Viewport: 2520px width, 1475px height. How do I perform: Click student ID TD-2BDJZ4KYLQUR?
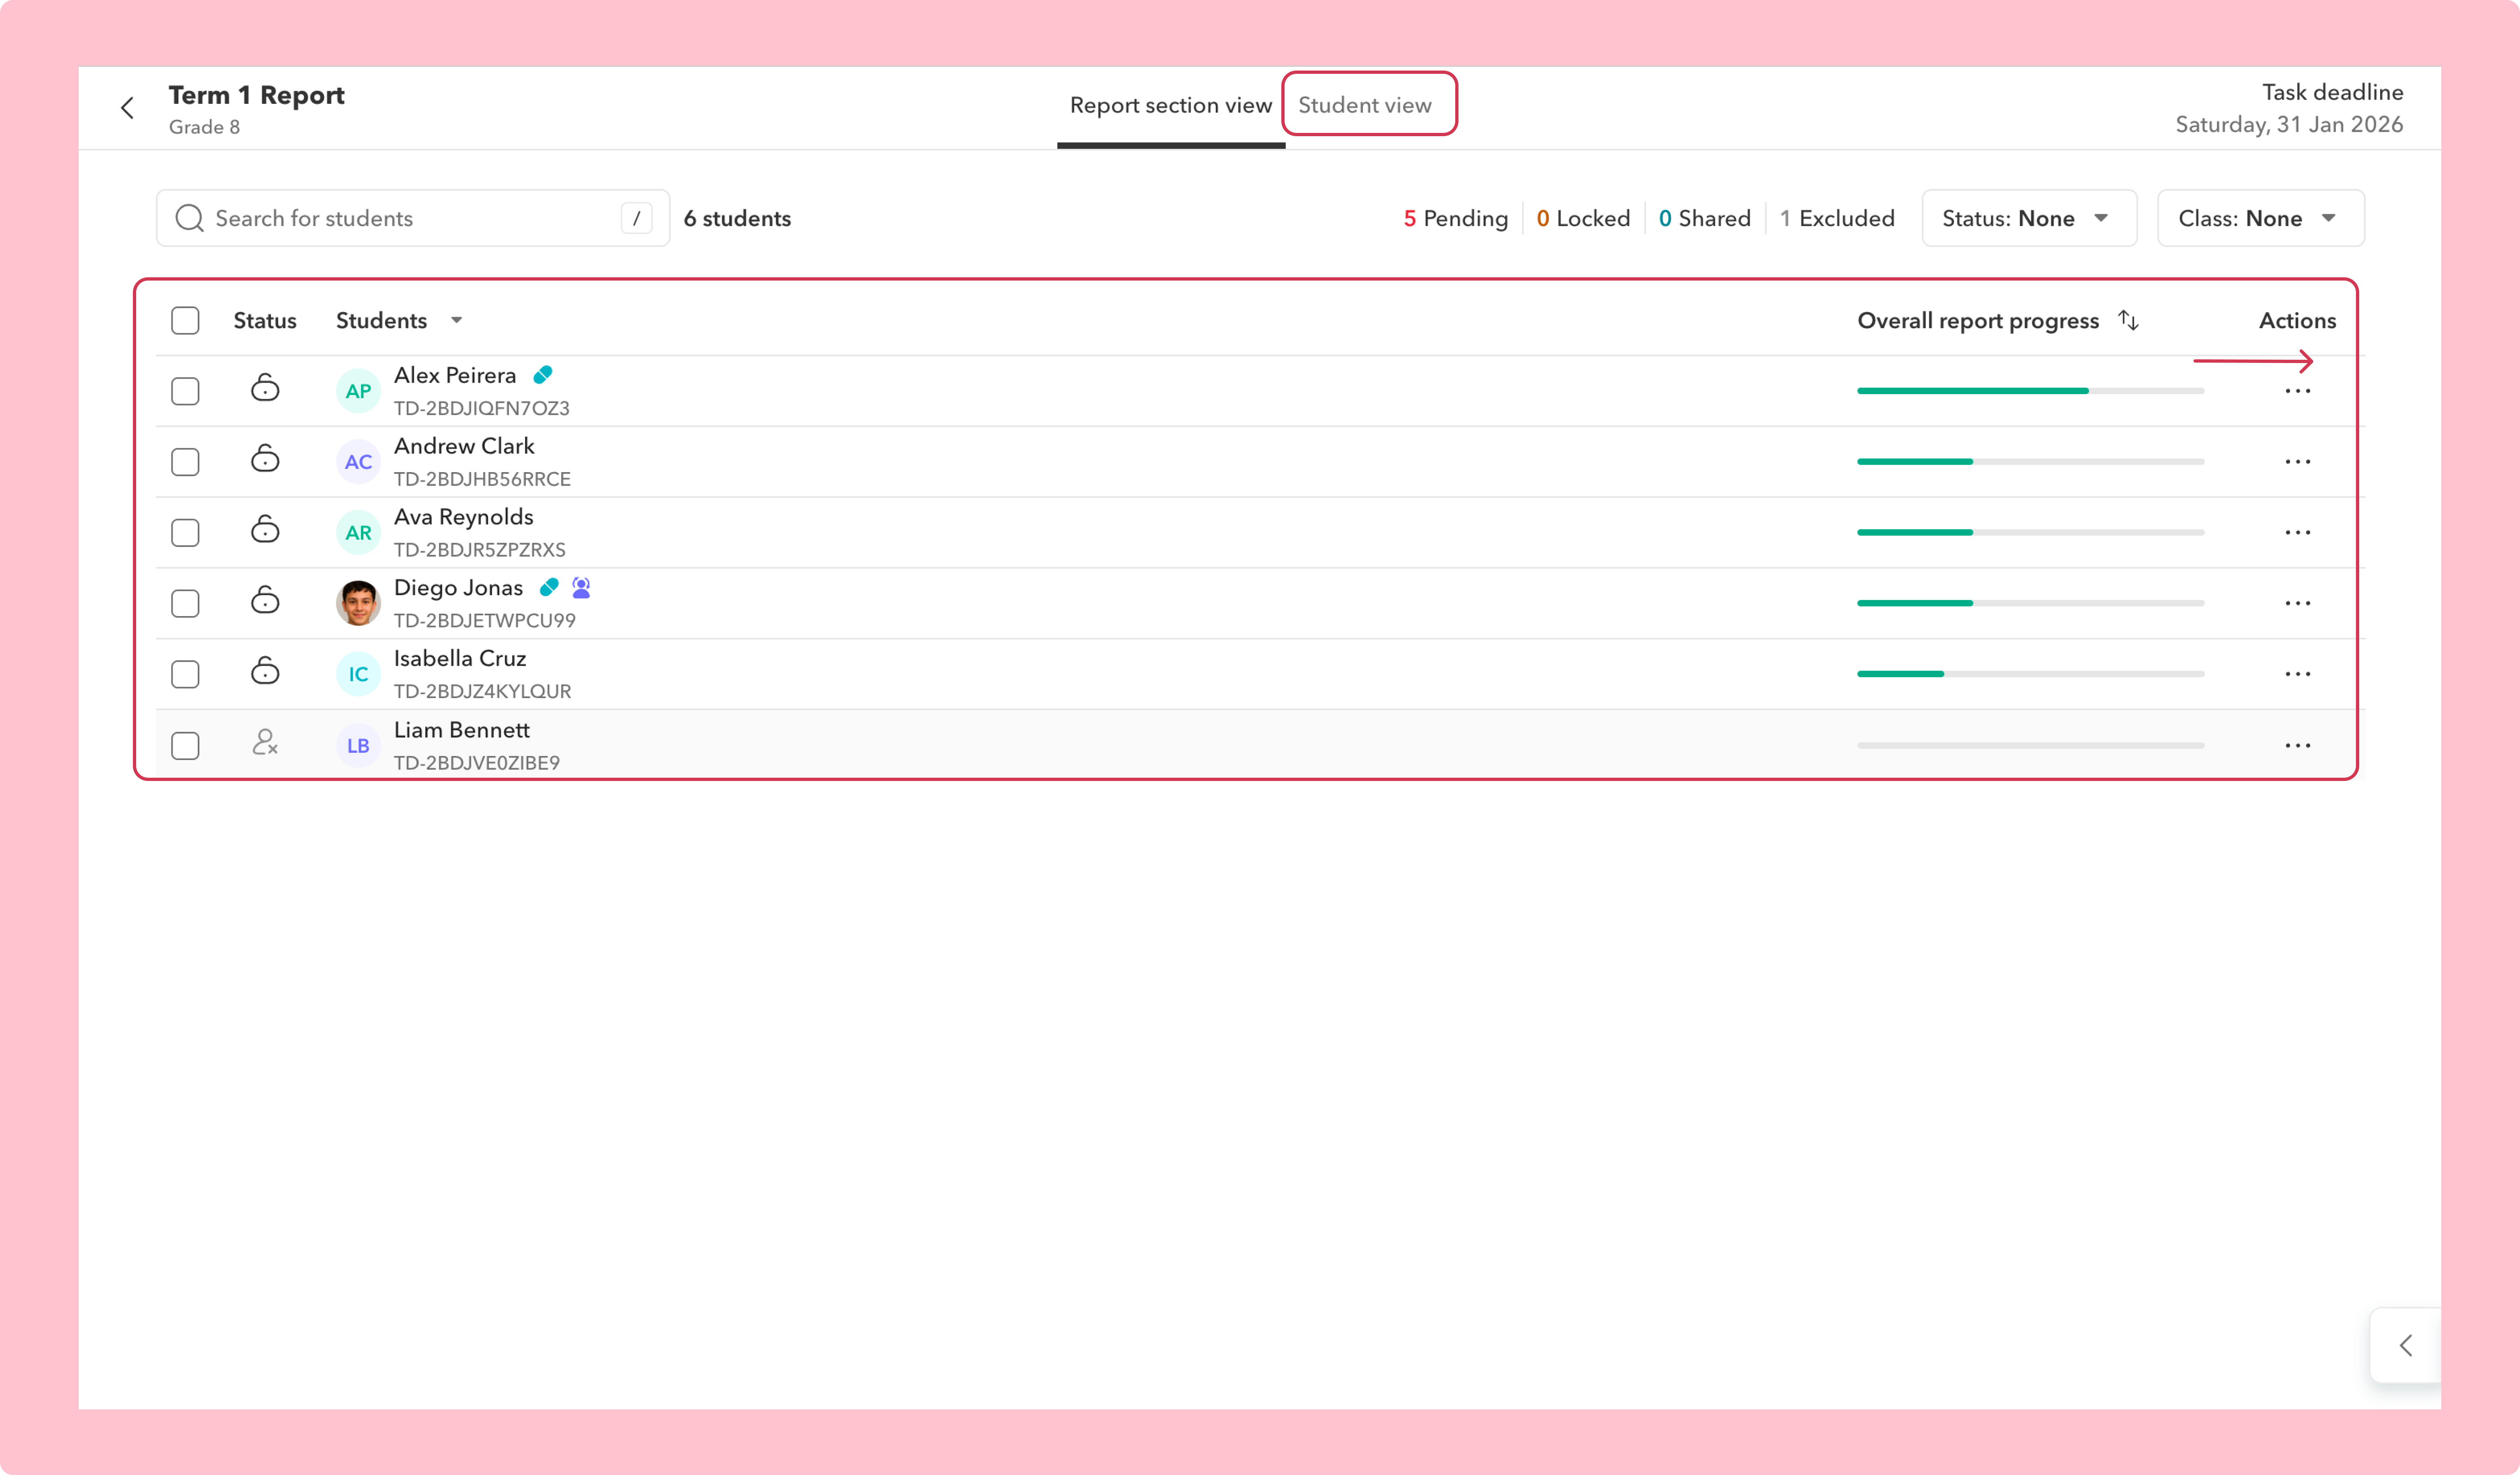pos(483,692)
